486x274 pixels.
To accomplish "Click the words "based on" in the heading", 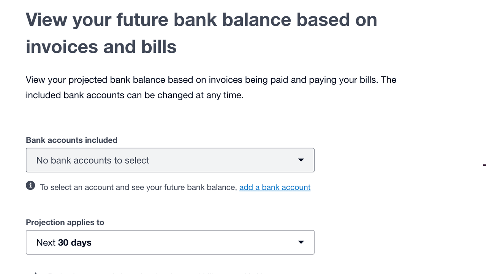I will click(337, 20).
